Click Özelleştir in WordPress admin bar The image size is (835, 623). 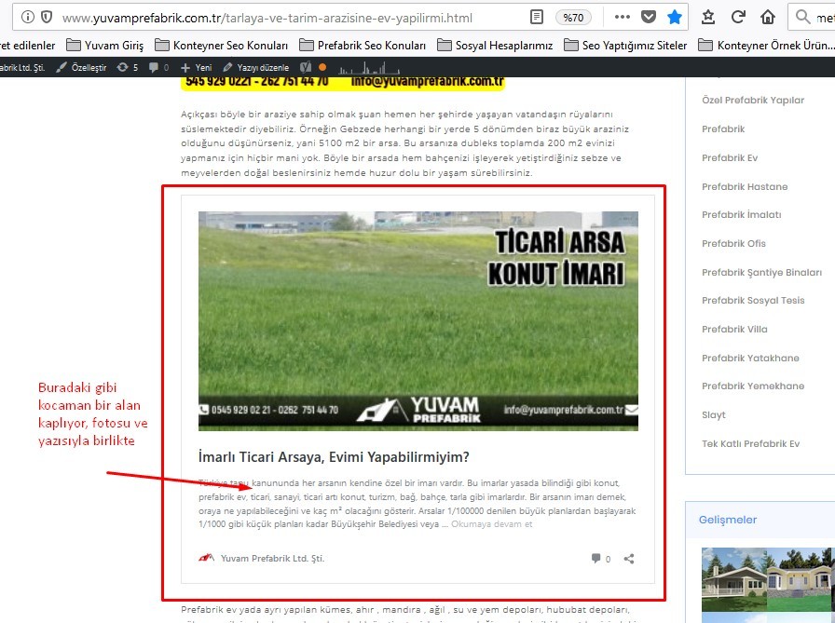pos(81,68)
